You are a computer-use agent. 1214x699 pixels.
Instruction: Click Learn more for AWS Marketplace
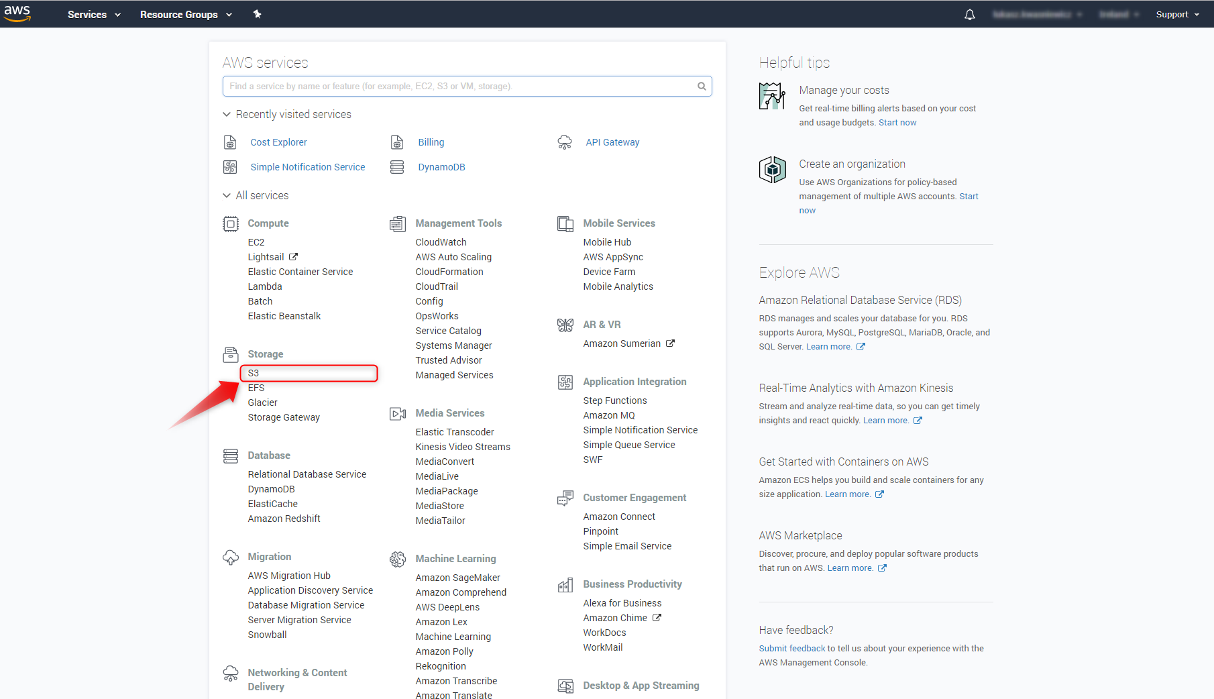coord(857,568)
